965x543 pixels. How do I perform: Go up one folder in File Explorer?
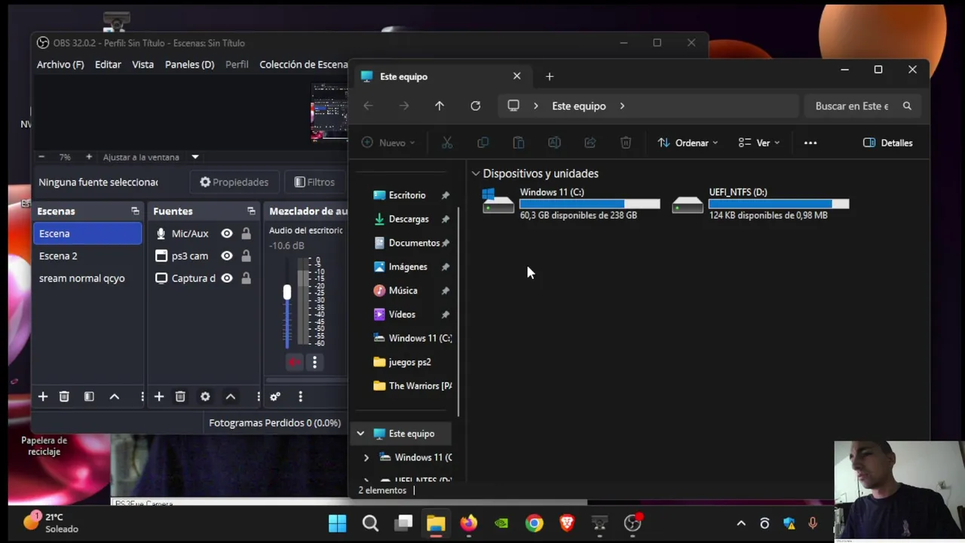point(440,106)
